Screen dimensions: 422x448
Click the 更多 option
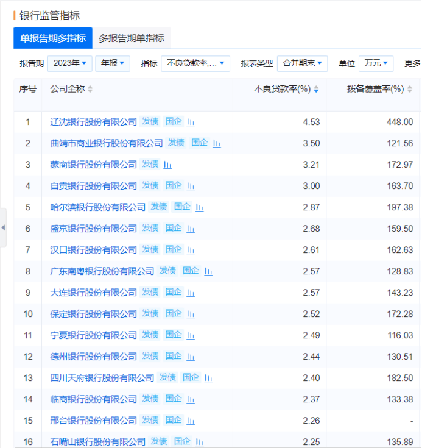(412, 63)
